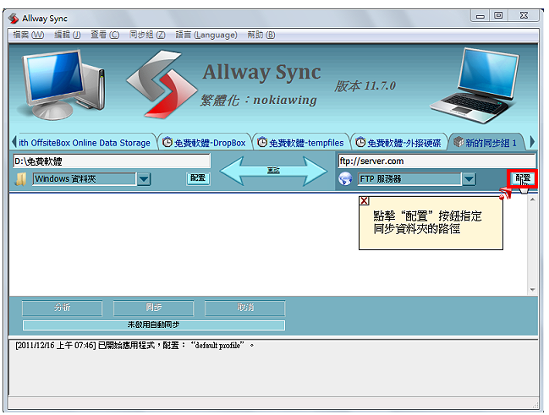Maximize the Allway Sync window

498,16
